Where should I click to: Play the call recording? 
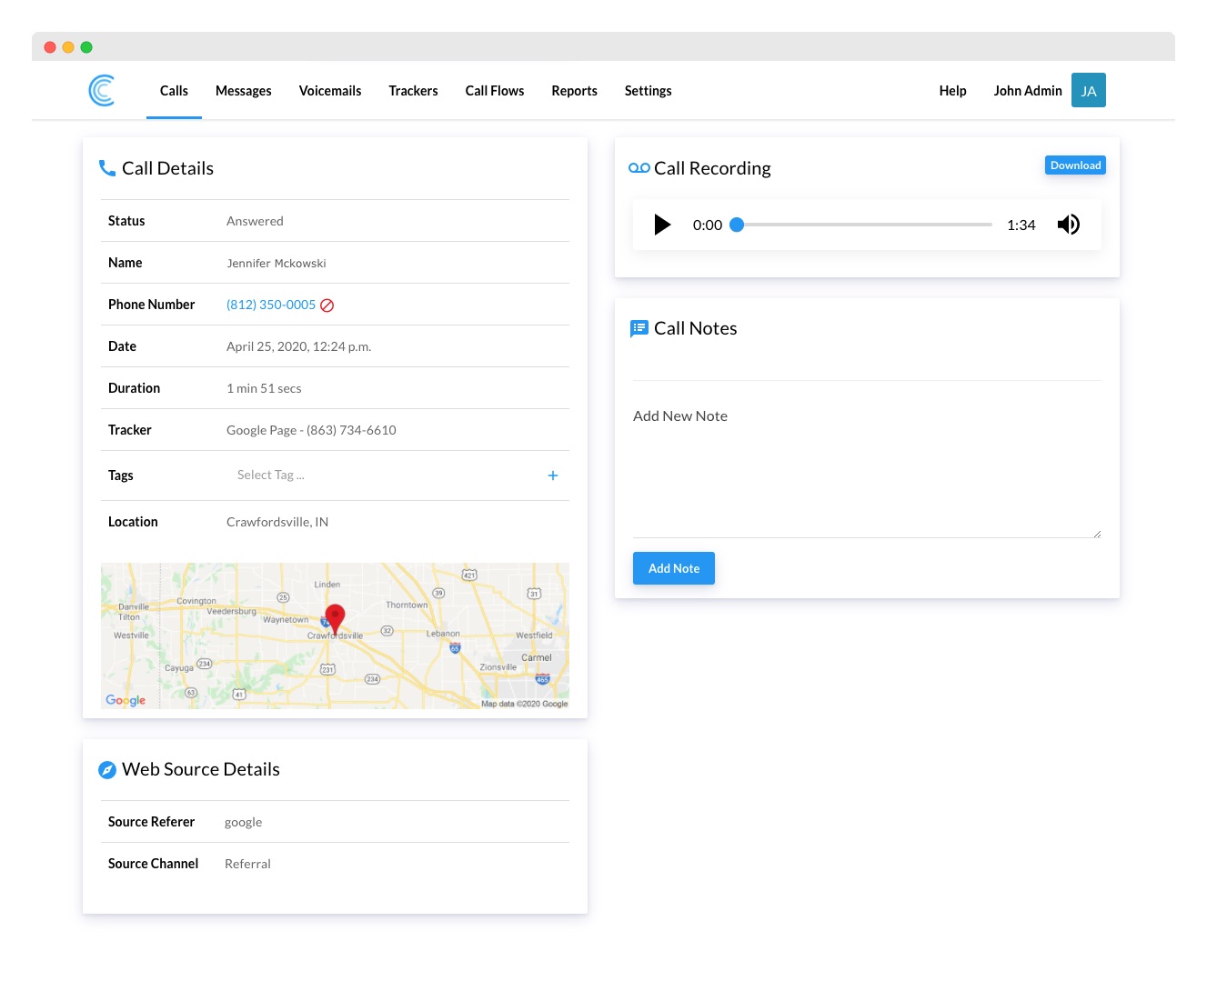[x=662, y=225]
